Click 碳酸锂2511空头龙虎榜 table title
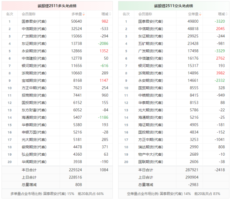The height and width of the screenshot is (200, 231). coord(174,6)
